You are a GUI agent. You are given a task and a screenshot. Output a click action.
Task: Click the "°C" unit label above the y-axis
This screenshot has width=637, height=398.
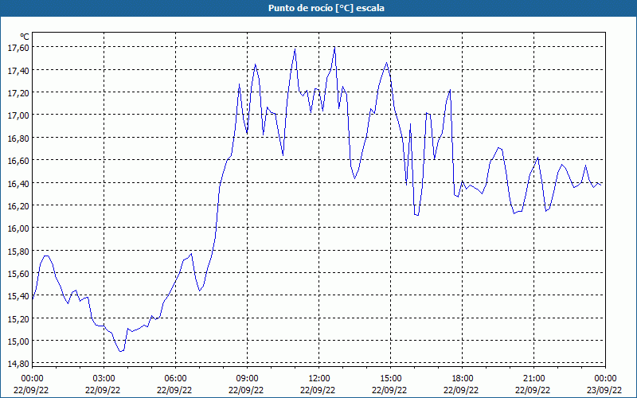pyautogui.click(x=25, y=37)
